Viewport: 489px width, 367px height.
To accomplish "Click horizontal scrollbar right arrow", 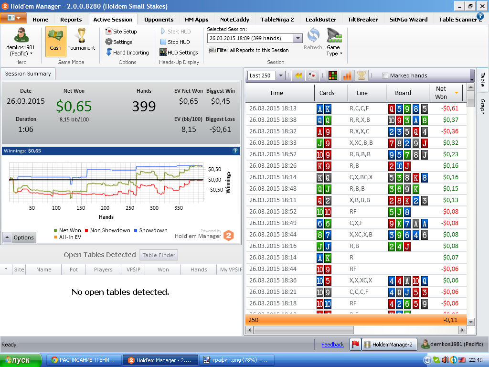I will tap(462, 330).
